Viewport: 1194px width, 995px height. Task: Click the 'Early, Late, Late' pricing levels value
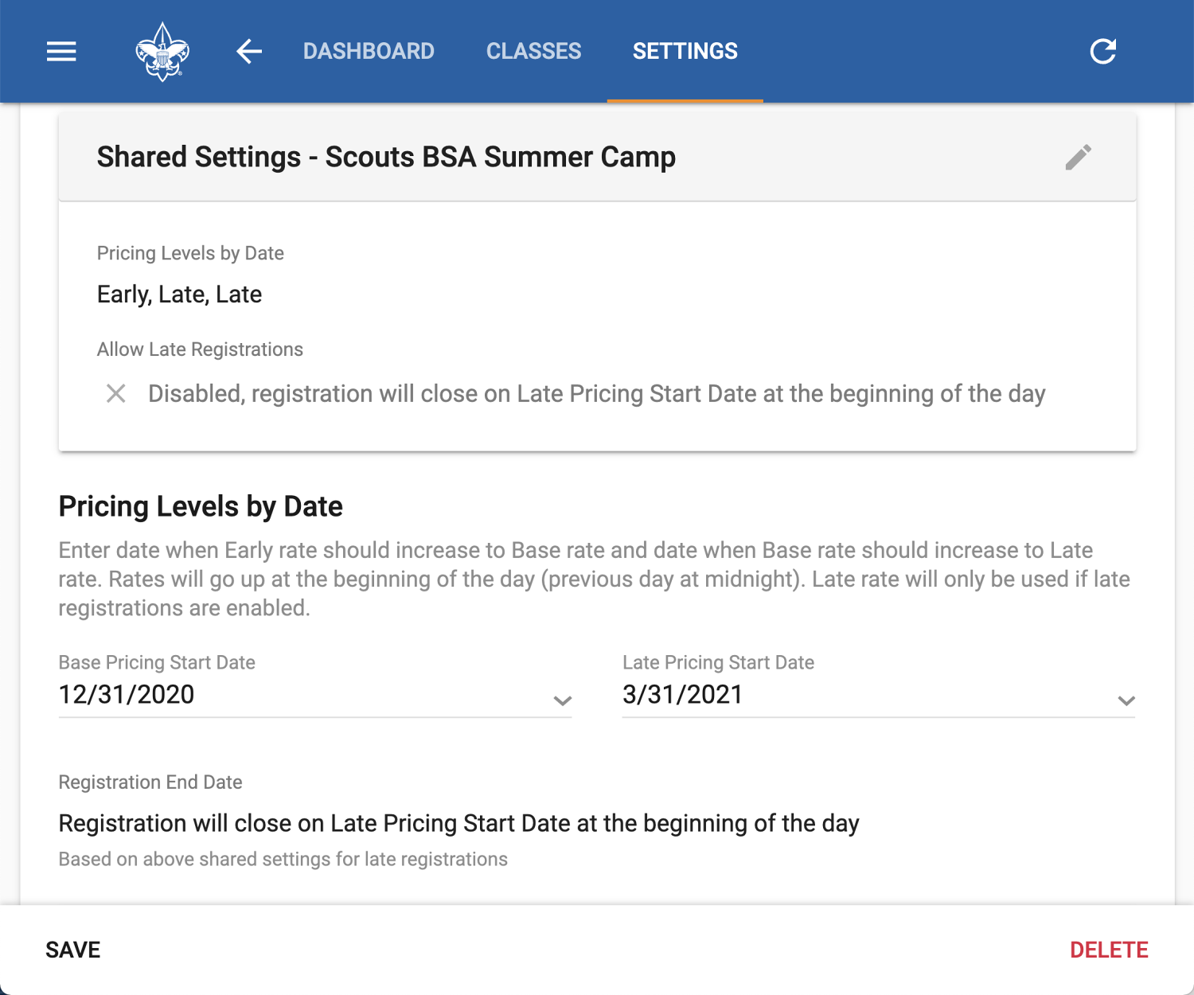pyautogui.click(x=179, y=295)
